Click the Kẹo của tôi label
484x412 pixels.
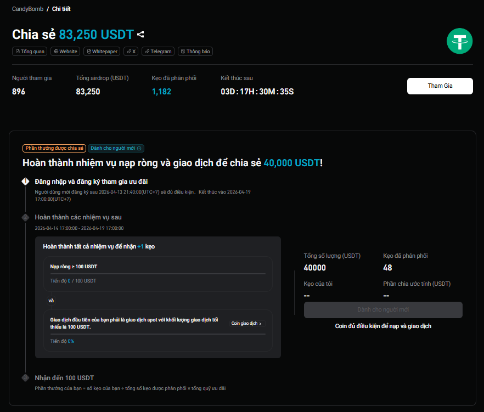click(318, 284)
